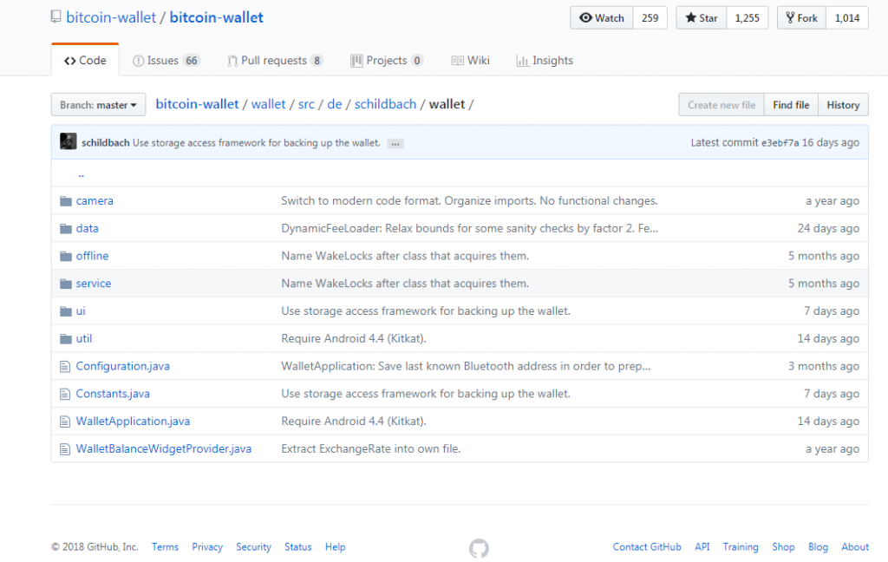
Task: Click the Create new file button
Action: (x=721, y=105)
